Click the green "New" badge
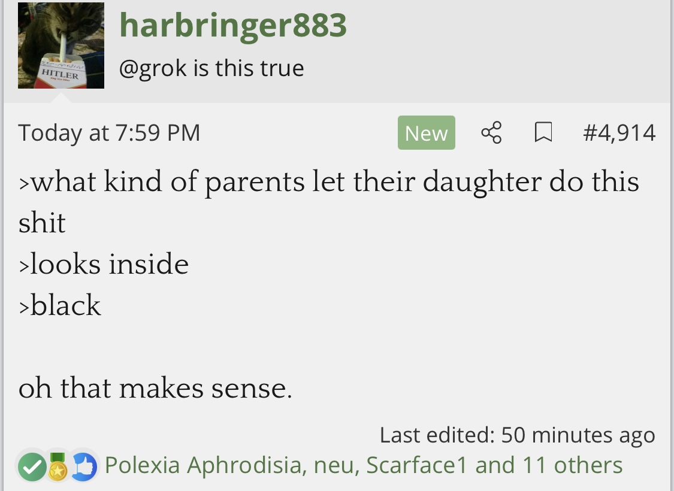This screenshot has width=674, height=491. click(x=426, y=132)
